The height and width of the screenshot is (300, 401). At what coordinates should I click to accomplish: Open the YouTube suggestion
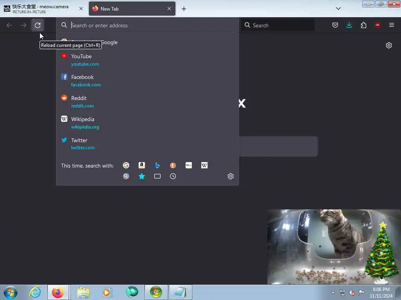click(x=147, y=60)
